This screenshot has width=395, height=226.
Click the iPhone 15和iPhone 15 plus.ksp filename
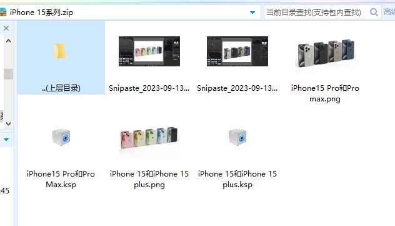(x=237, y=179)
